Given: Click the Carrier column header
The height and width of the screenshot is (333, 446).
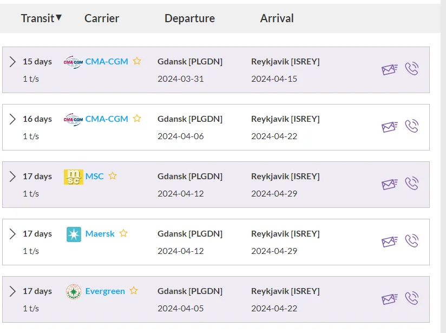Looking at the screenshot, I should [102, 18].
